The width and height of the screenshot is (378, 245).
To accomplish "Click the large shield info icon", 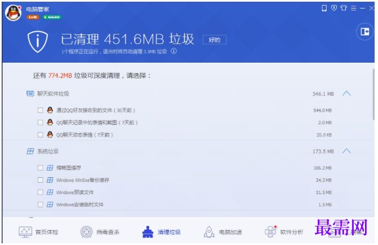I will [x=38, y=41].
